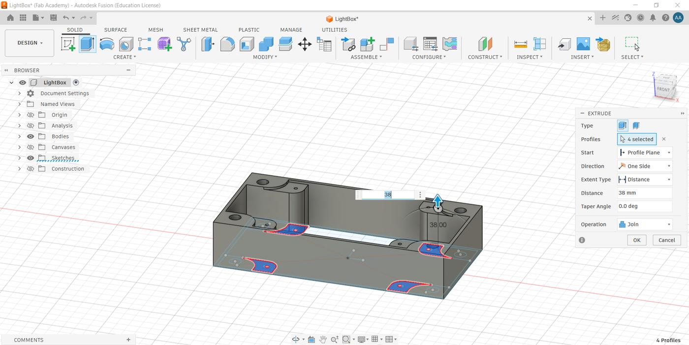689x345 pixels.
Task: Open the CREATE panel dropdown
Action: click(125, 57)
